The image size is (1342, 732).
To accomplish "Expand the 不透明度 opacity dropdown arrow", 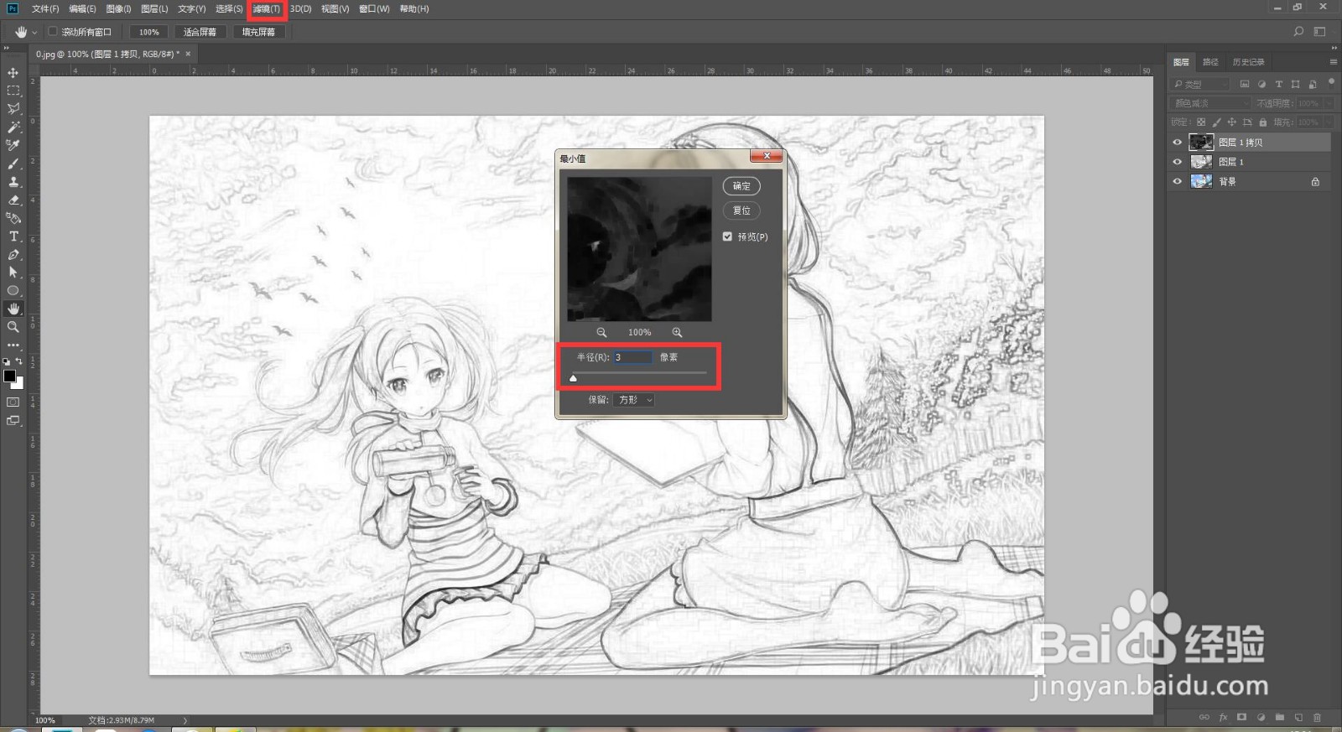I will pos(1329,103).
